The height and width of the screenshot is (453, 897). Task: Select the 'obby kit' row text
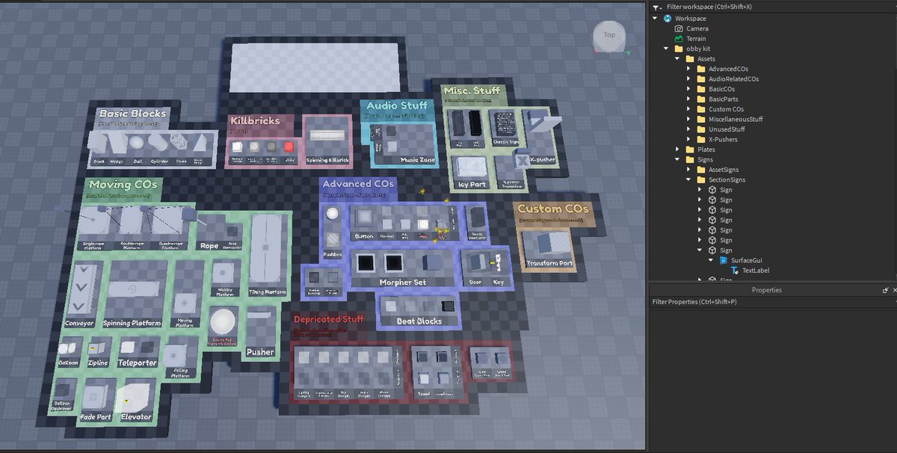700,49
